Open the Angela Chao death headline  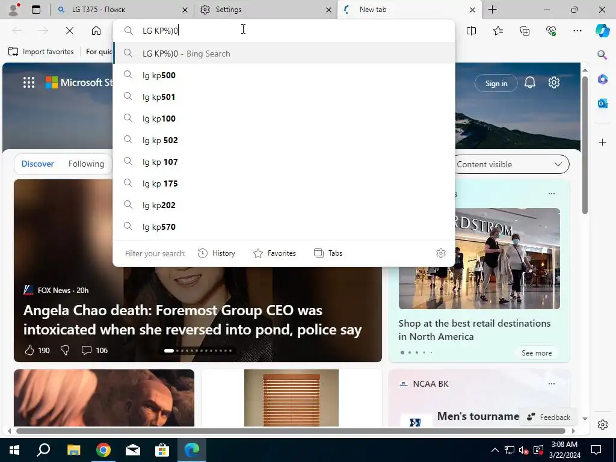(192, 320)
